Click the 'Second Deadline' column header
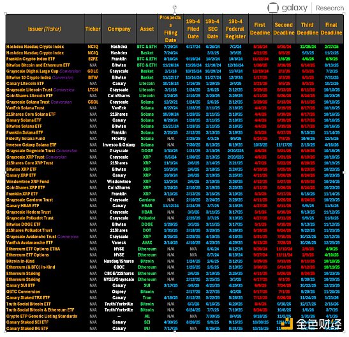This screenshot has height=337, width=349. 284,29
